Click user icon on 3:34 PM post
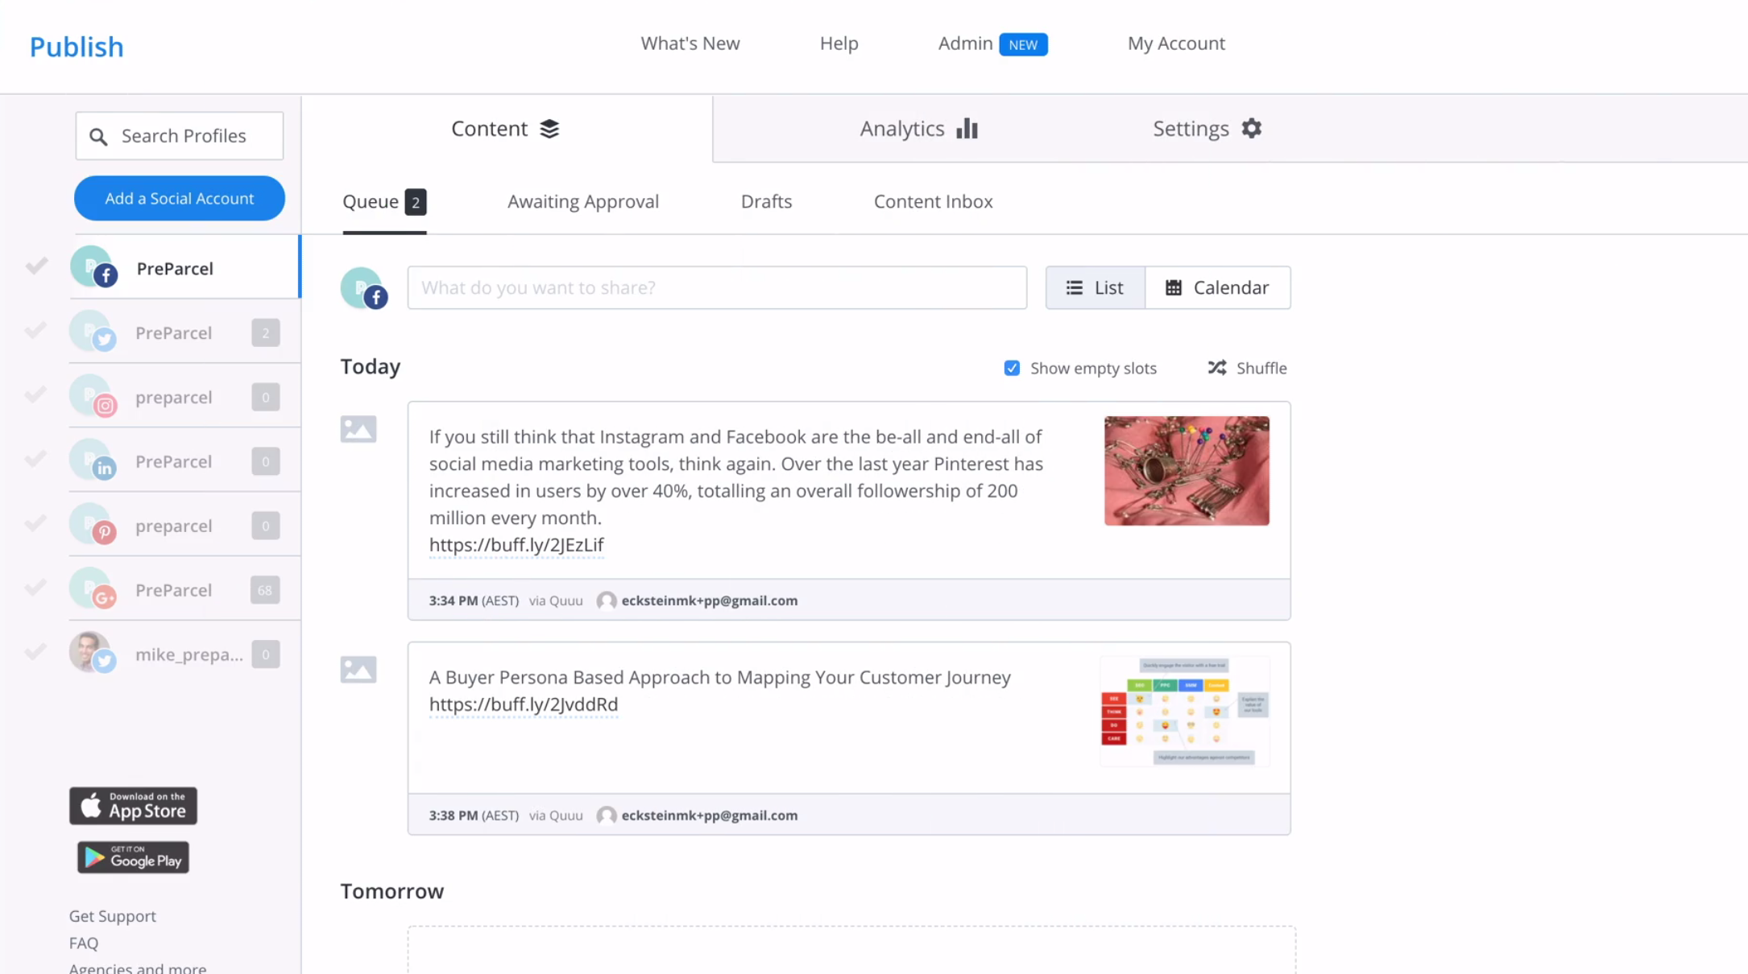Screen dimensions: 1748x974 pos(607,600)
